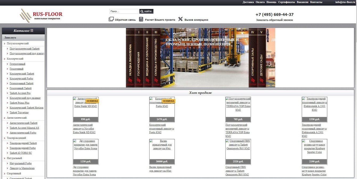Open Tarkett Primo Plus subcategory
The width and height of the screenshot is (357, 179).
click(x=19, y=103)
